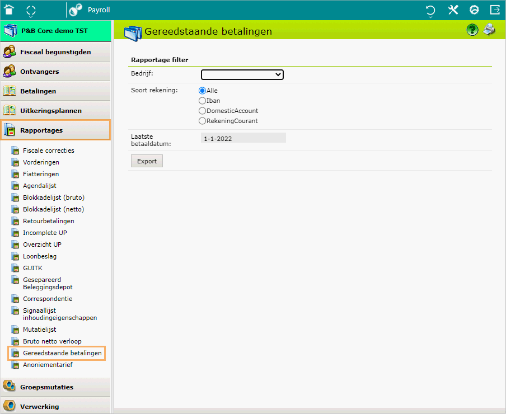Click the icon beside Agendalijst
Image resolution: width=506 pixels, height=414 pixels.
(x=15, y=186)
